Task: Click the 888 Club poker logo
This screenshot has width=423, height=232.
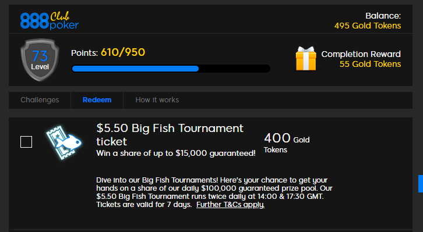Action: 50,20
